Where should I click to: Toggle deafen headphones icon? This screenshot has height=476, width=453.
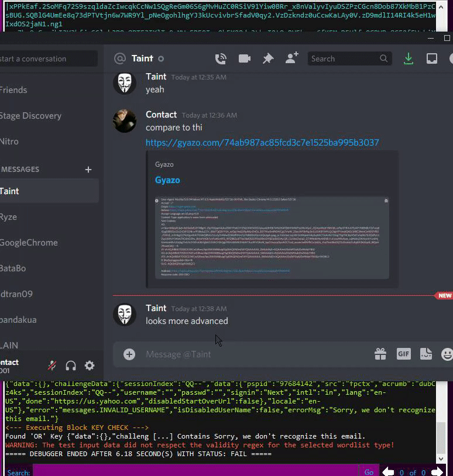pyautogui.click(x=71, y=365)
